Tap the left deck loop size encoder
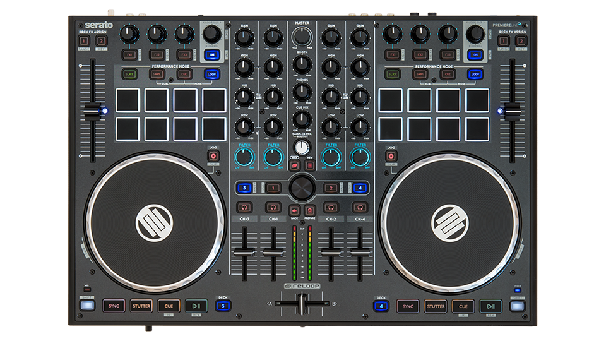Screen dimensions: 606x341 (x=212, y=34)
